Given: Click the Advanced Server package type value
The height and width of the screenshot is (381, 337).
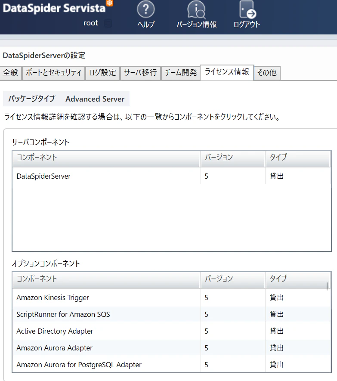Looking at the screenshot, I should (x=95, y=99).
